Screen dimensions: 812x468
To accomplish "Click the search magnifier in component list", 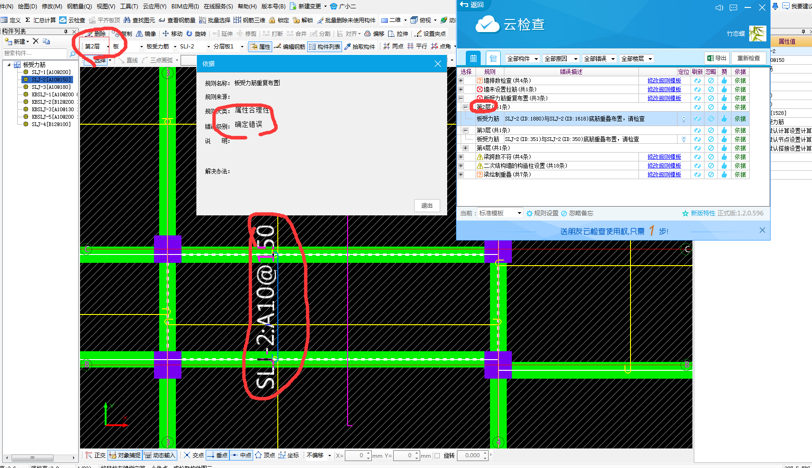I will coord(73,53).
